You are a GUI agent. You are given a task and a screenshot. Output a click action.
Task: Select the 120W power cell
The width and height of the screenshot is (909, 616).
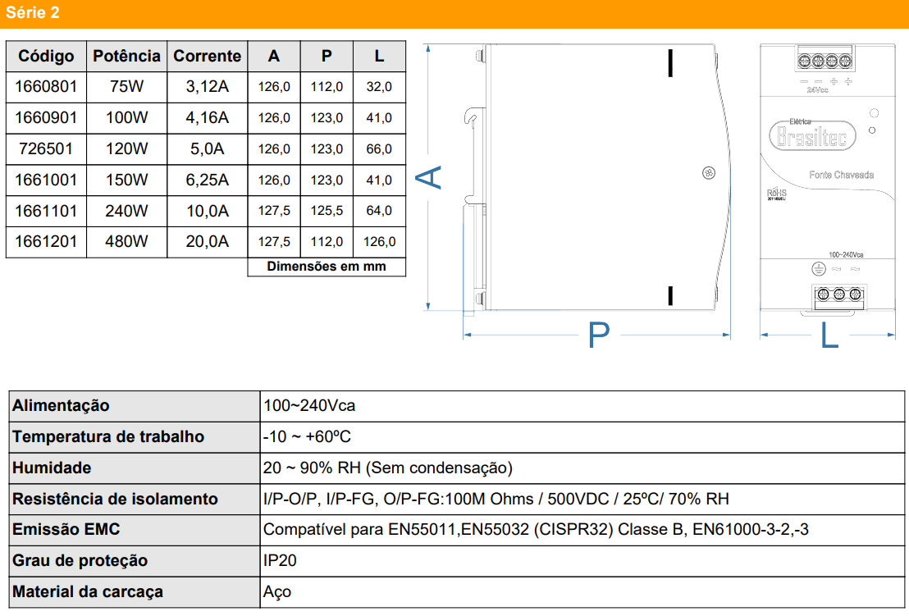(x=127, y=149)
